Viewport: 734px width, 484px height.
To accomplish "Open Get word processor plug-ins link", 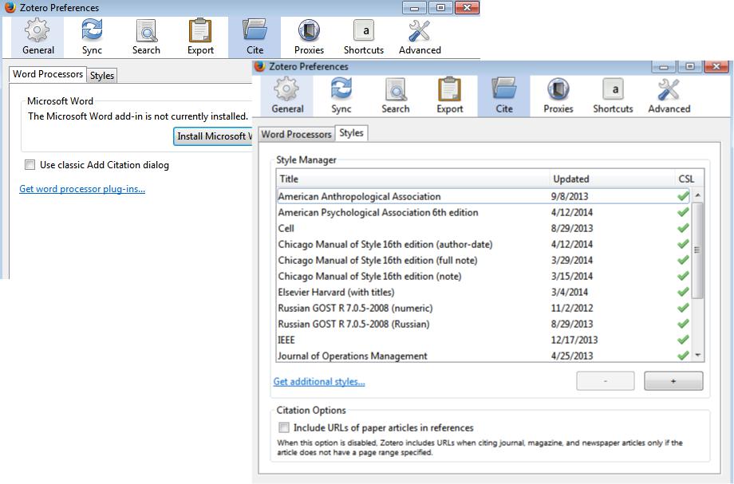I will coord(82,189).
